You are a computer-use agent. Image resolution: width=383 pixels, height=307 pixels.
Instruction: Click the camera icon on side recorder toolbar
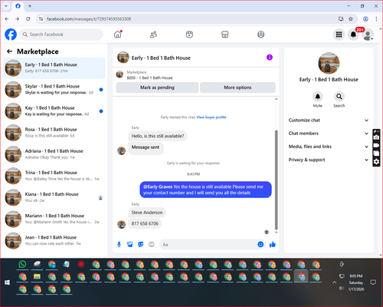tap(376, 137)
